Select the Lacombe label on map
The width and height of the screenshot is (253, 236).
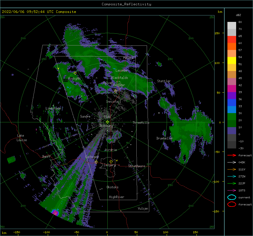click(121, 70)
